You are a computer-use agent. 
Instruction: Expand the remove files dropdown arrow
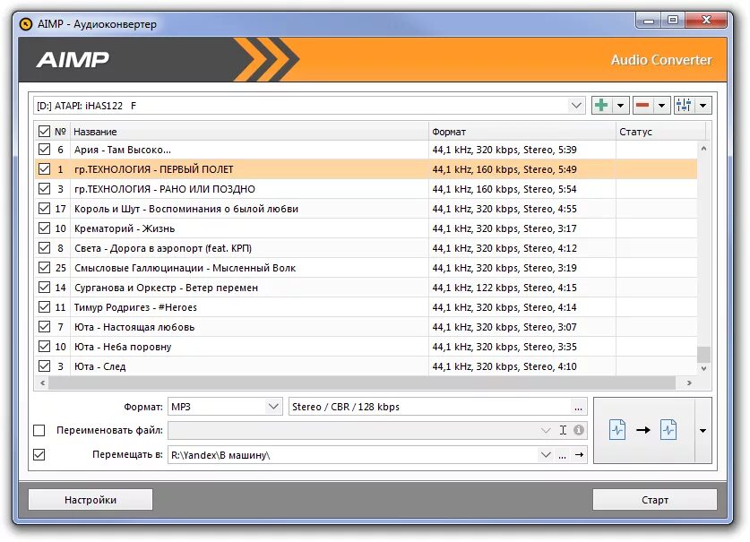(x=661, y=105)
